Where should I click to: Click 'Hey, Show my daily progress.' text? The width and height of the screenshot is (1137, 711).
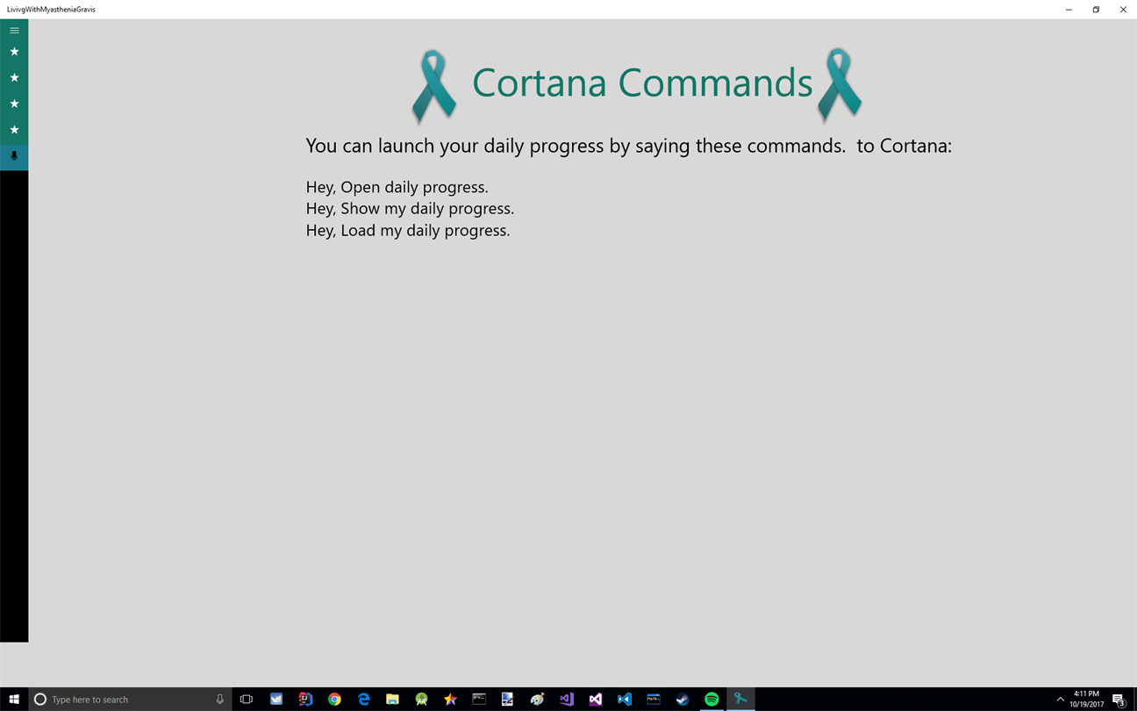click(410, 209)
